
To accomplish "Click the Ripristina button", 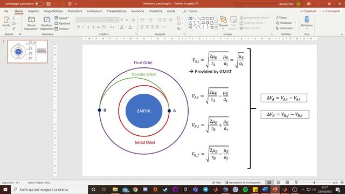I will click(63, 23).
